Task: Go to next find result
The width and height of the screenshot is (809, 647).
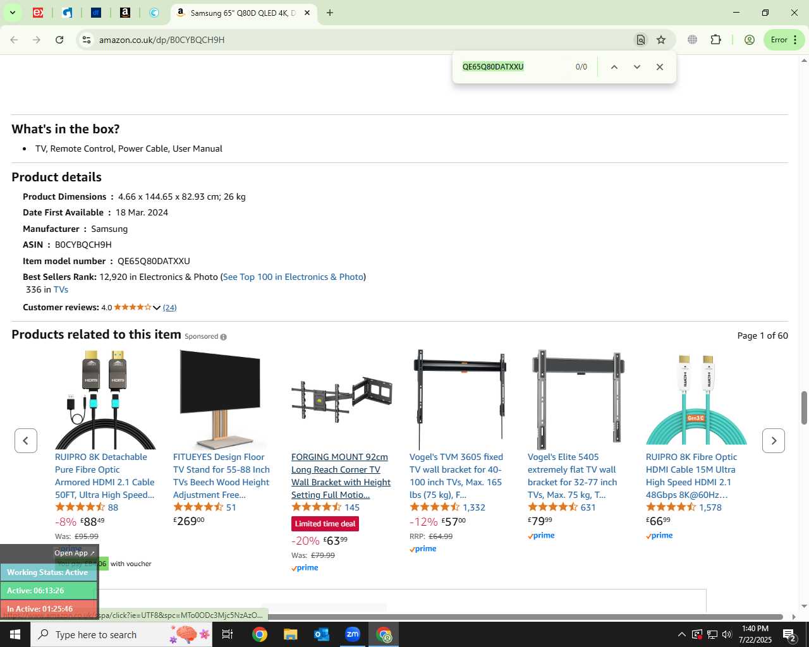Action: tap(637, 67)
